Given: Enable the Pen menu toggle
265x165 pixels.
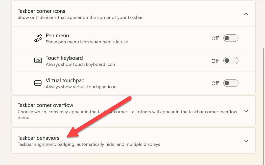Looking at the screenshot, I should point(230,38).
